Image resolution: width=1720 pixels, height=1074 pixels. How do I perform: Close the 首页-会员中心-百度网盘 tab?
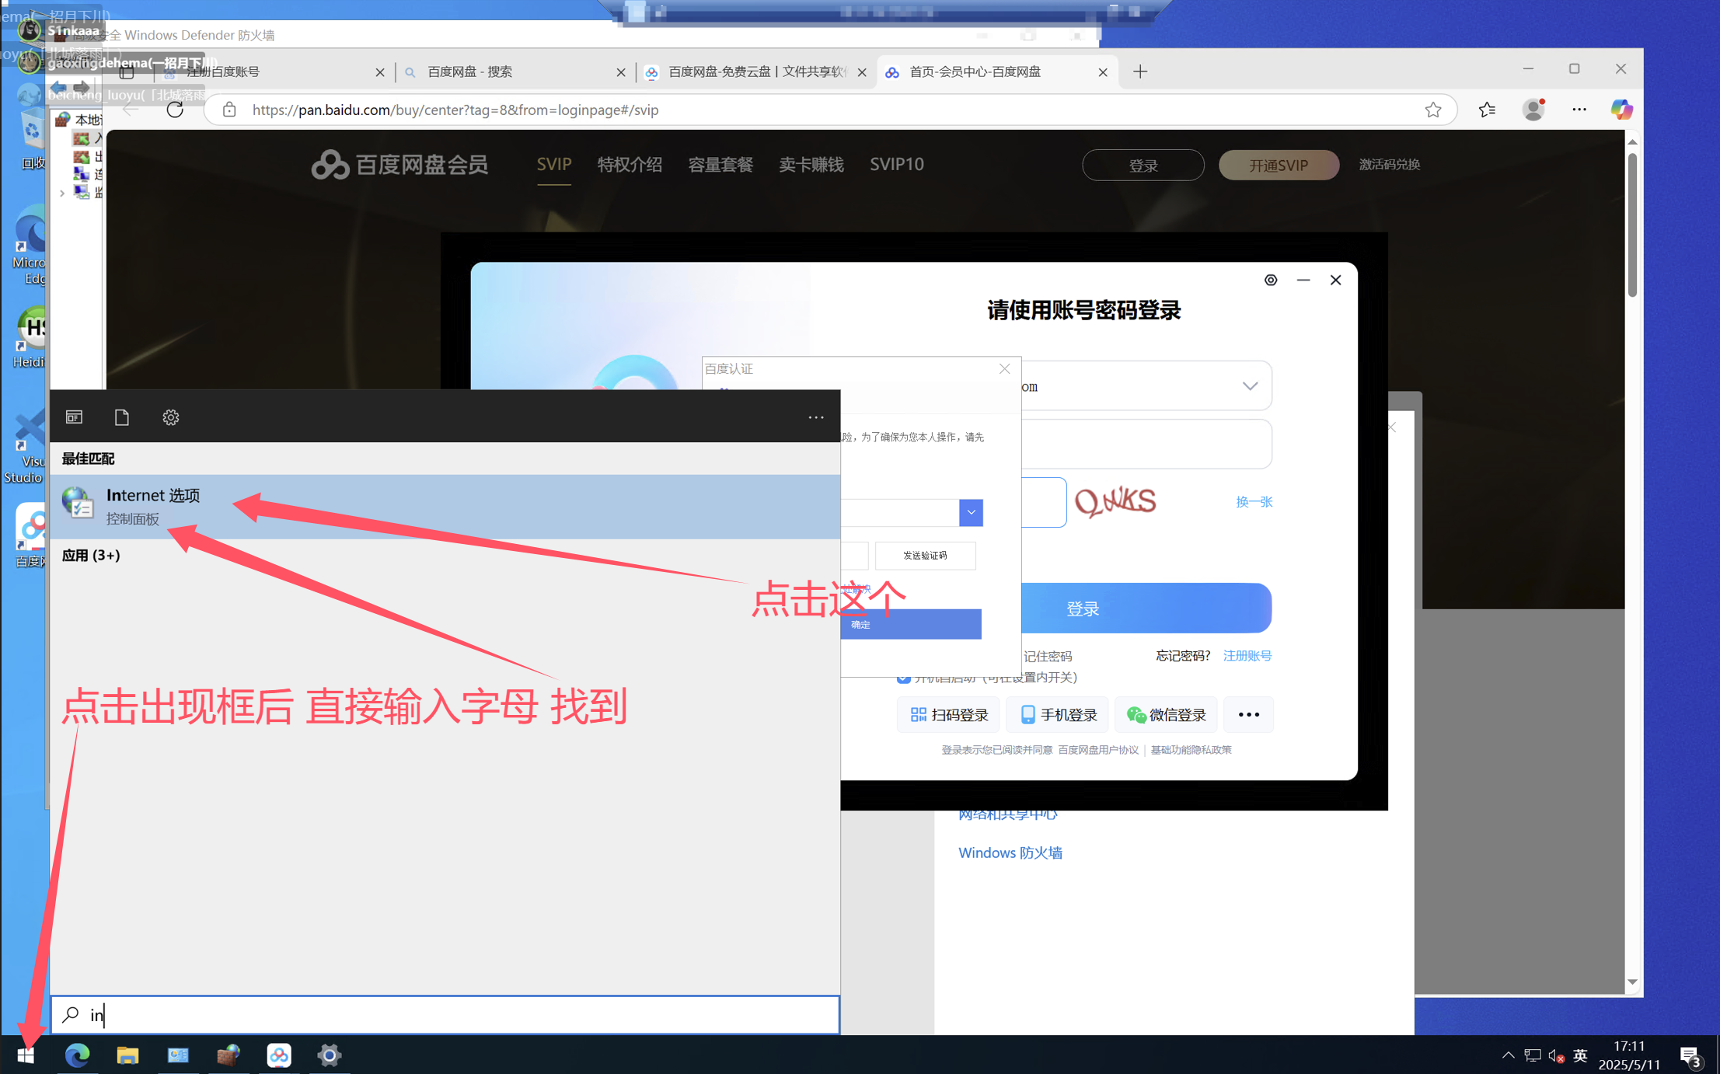click(x=1103, y=72)
